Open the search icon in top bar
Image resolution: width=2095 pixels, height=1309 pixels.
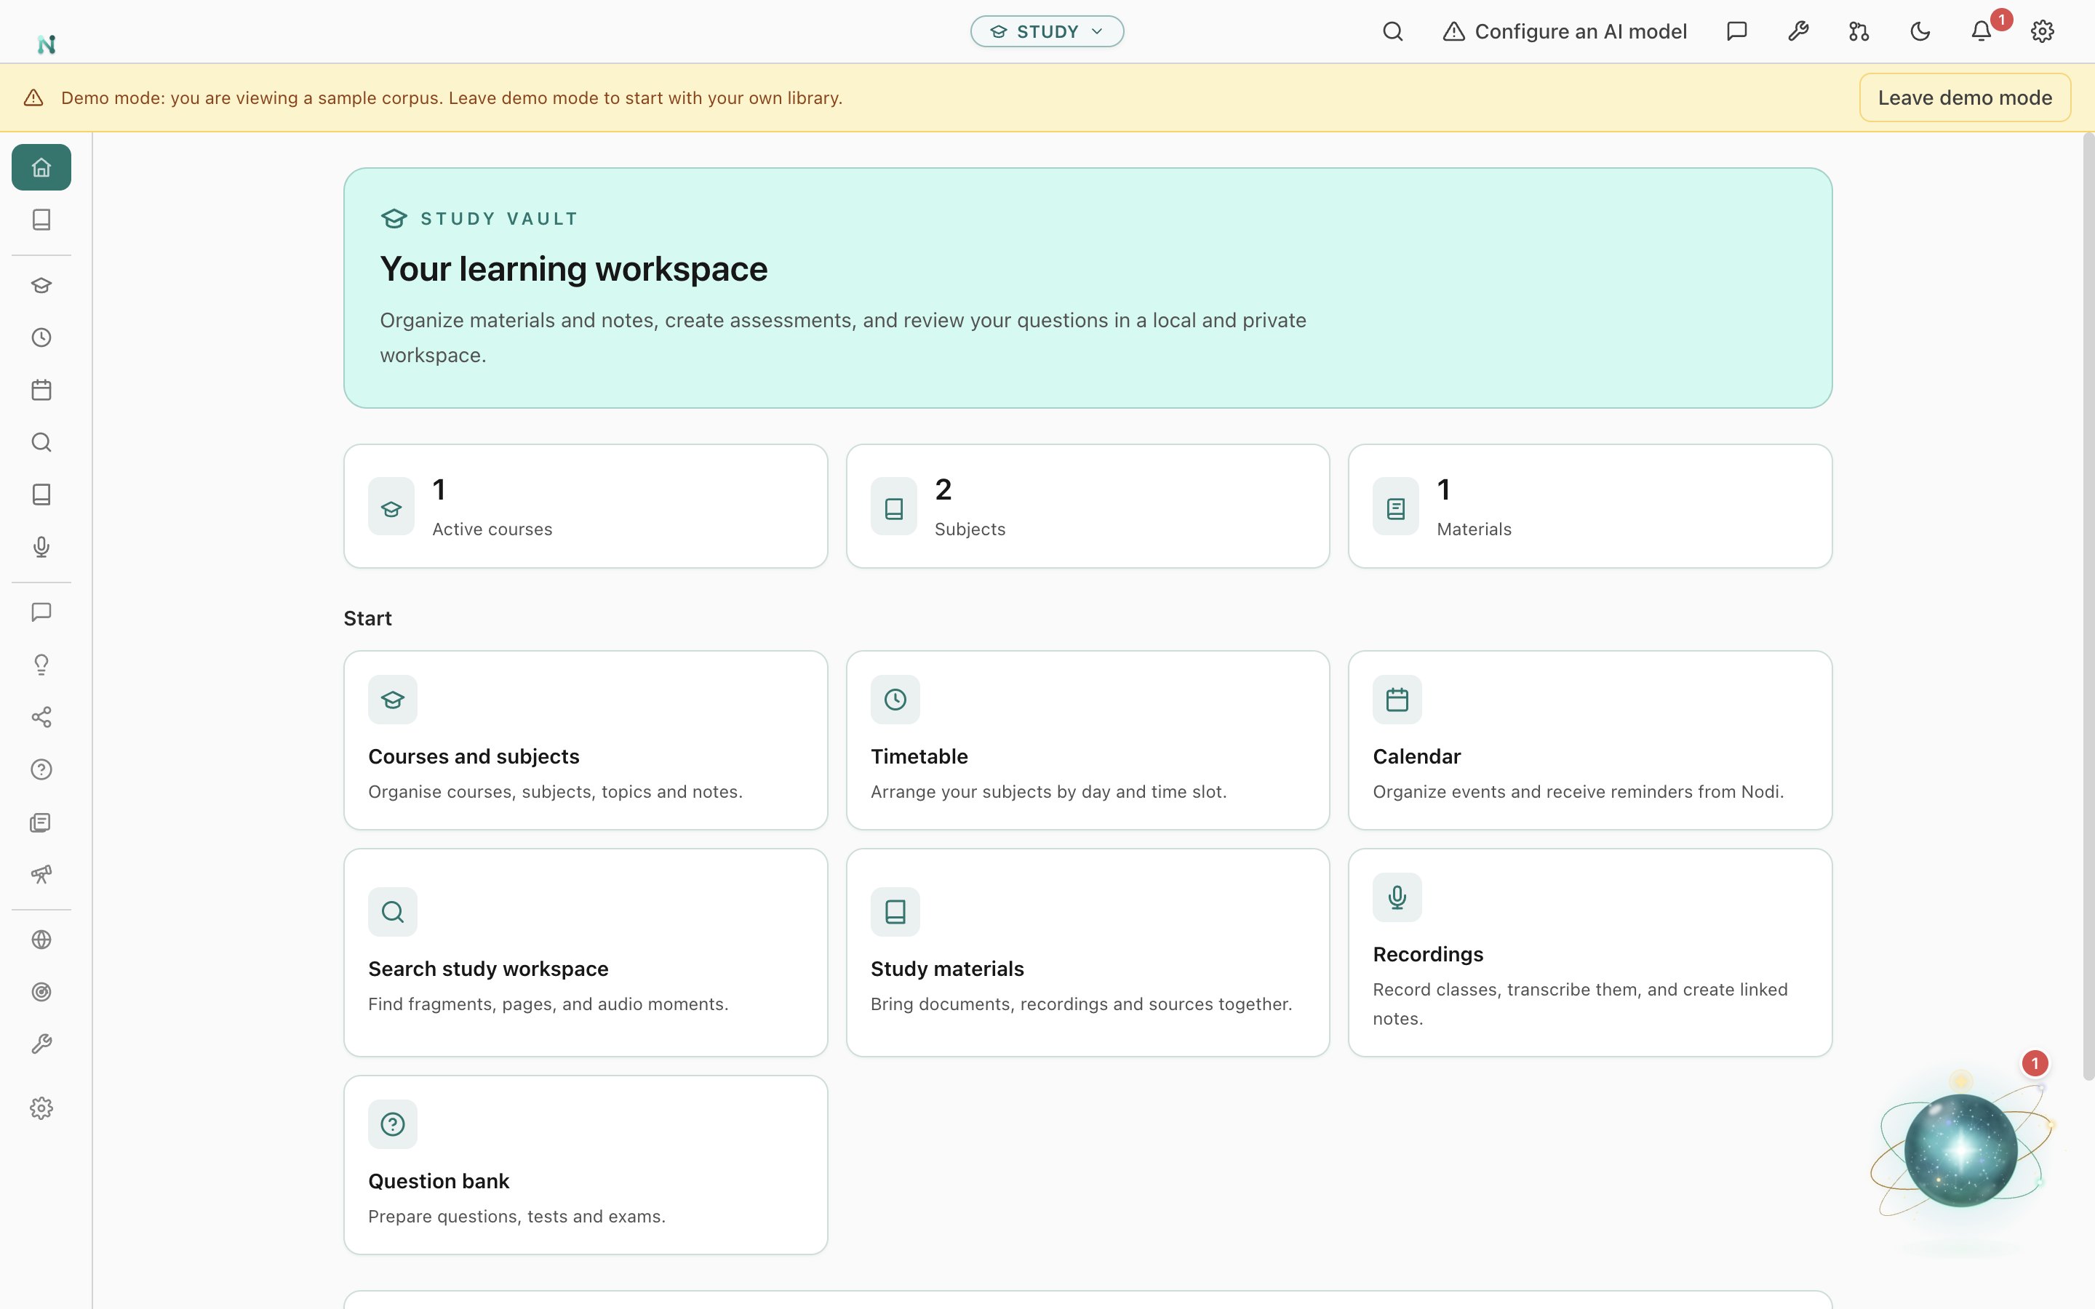[x=1392, y=31]
